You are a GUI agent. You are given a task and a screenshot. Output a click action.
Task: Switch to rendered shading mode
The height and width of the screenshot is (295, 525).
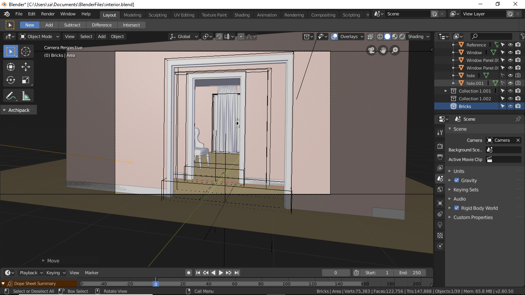[402, 36]
